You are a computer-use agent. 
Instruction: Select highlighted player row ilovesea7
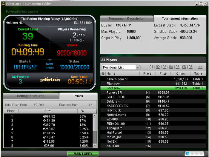(153, 88)
